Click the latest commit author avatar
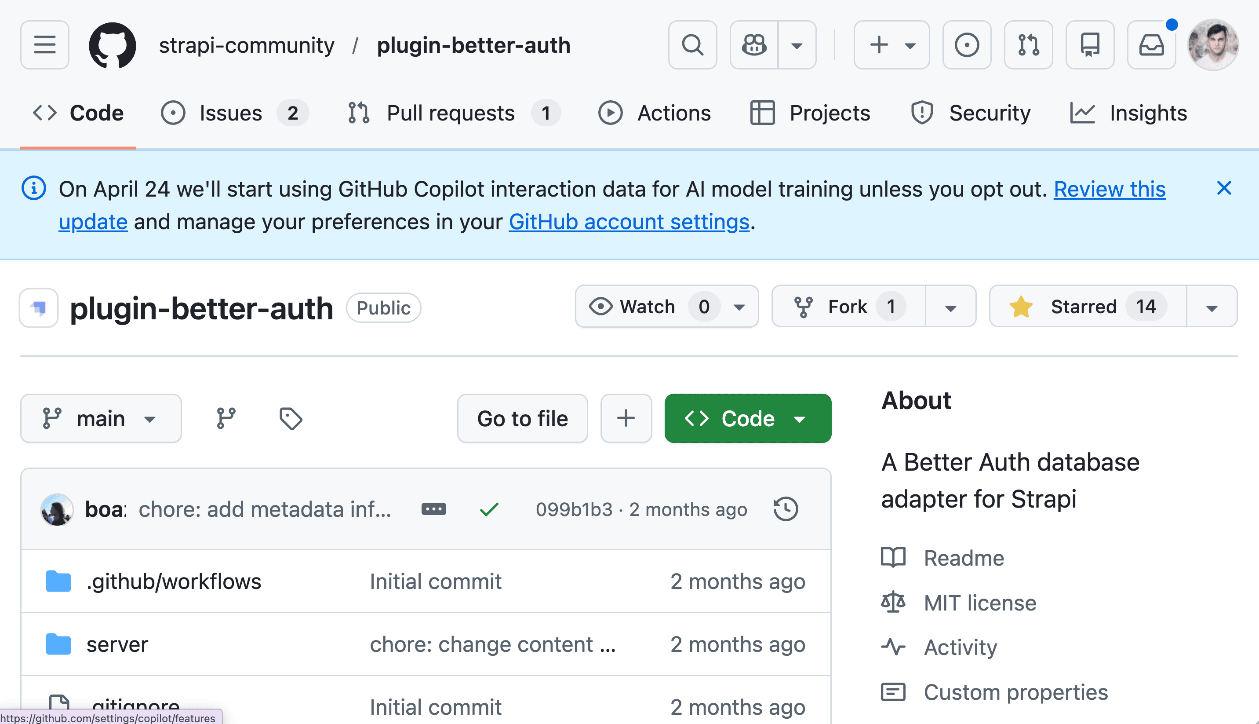The image size is (1259, 724). pos(57,509)
